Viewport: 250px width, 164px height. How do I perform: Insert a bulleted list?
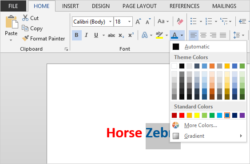[x=194, y=21]
